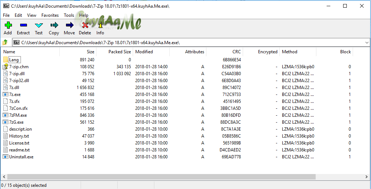Viewport: 371px width, 189px height.
Task: Open the Tools menu
Action: [69, 15]
